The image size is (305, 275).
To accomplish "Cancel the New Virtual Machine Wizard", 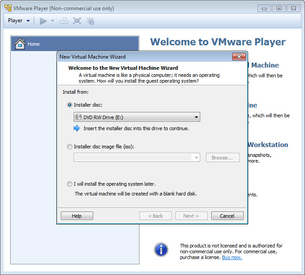I will pyautogui.click(x=227, y=216).
